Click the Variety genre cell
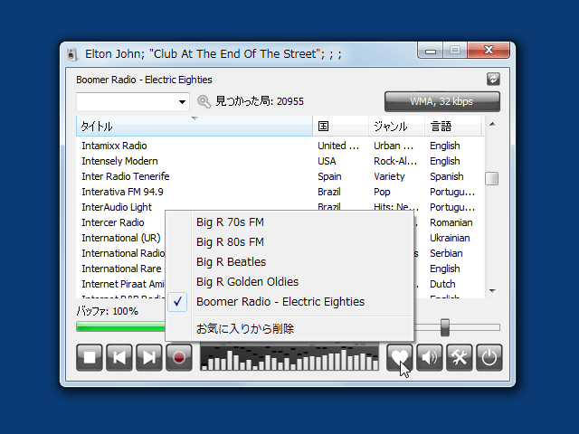Viewport: 579px width, 434px height. tap(389, 177)
